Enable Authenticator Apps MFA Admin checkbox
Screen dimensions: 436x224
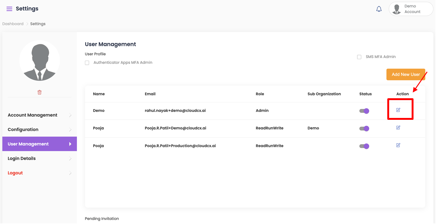87,63
